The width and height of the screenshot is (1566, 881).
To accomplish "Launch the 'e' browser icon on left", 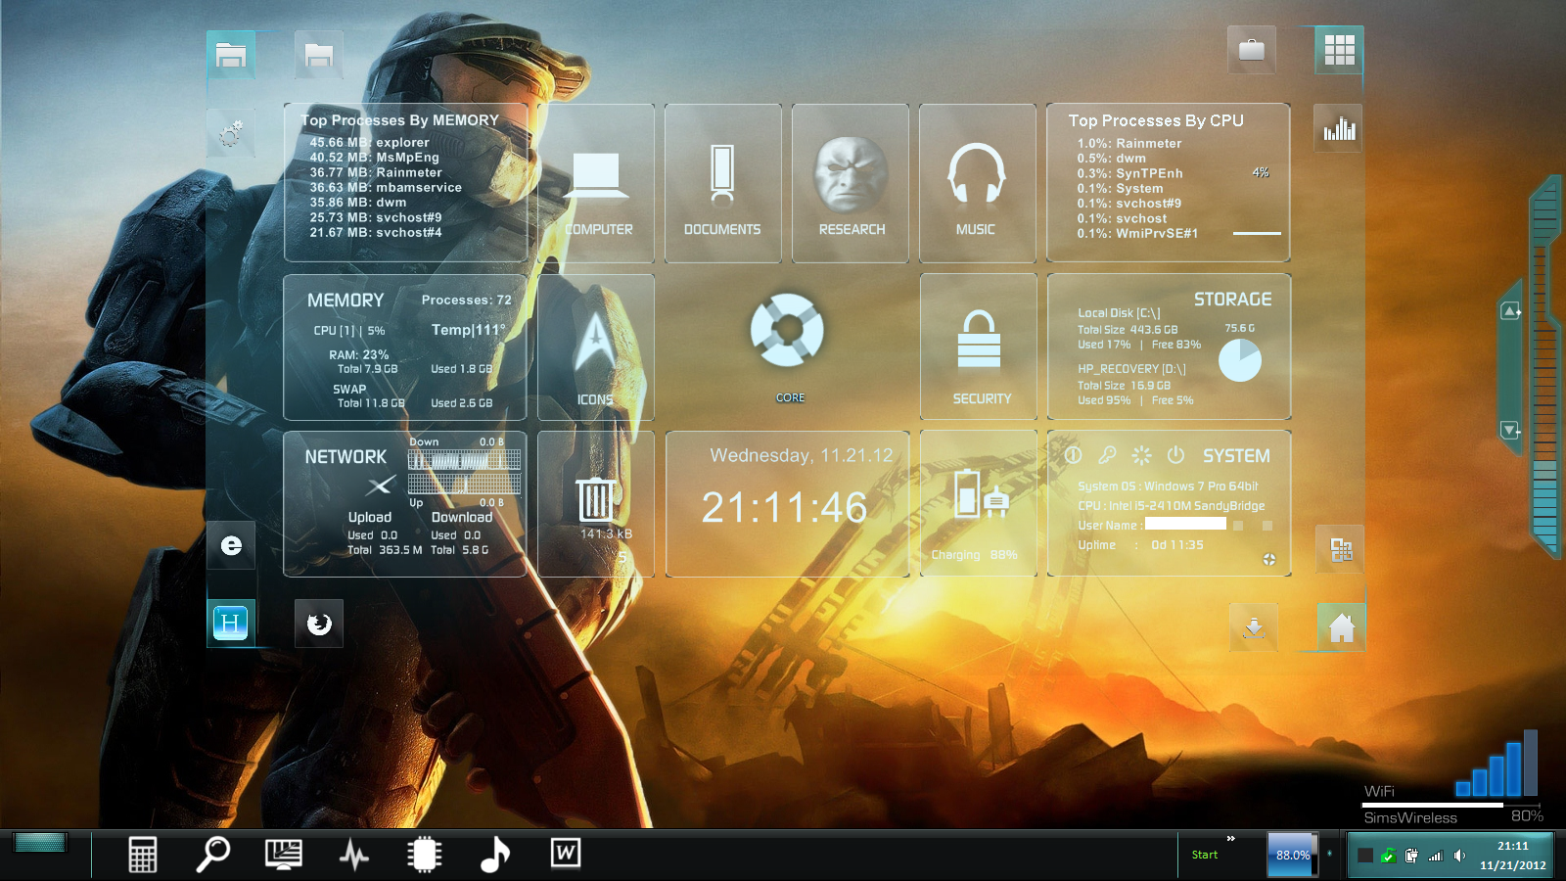I will (231, 545).
